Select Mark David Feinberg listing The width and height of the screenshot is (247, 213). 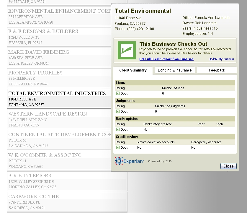point(59,58)
